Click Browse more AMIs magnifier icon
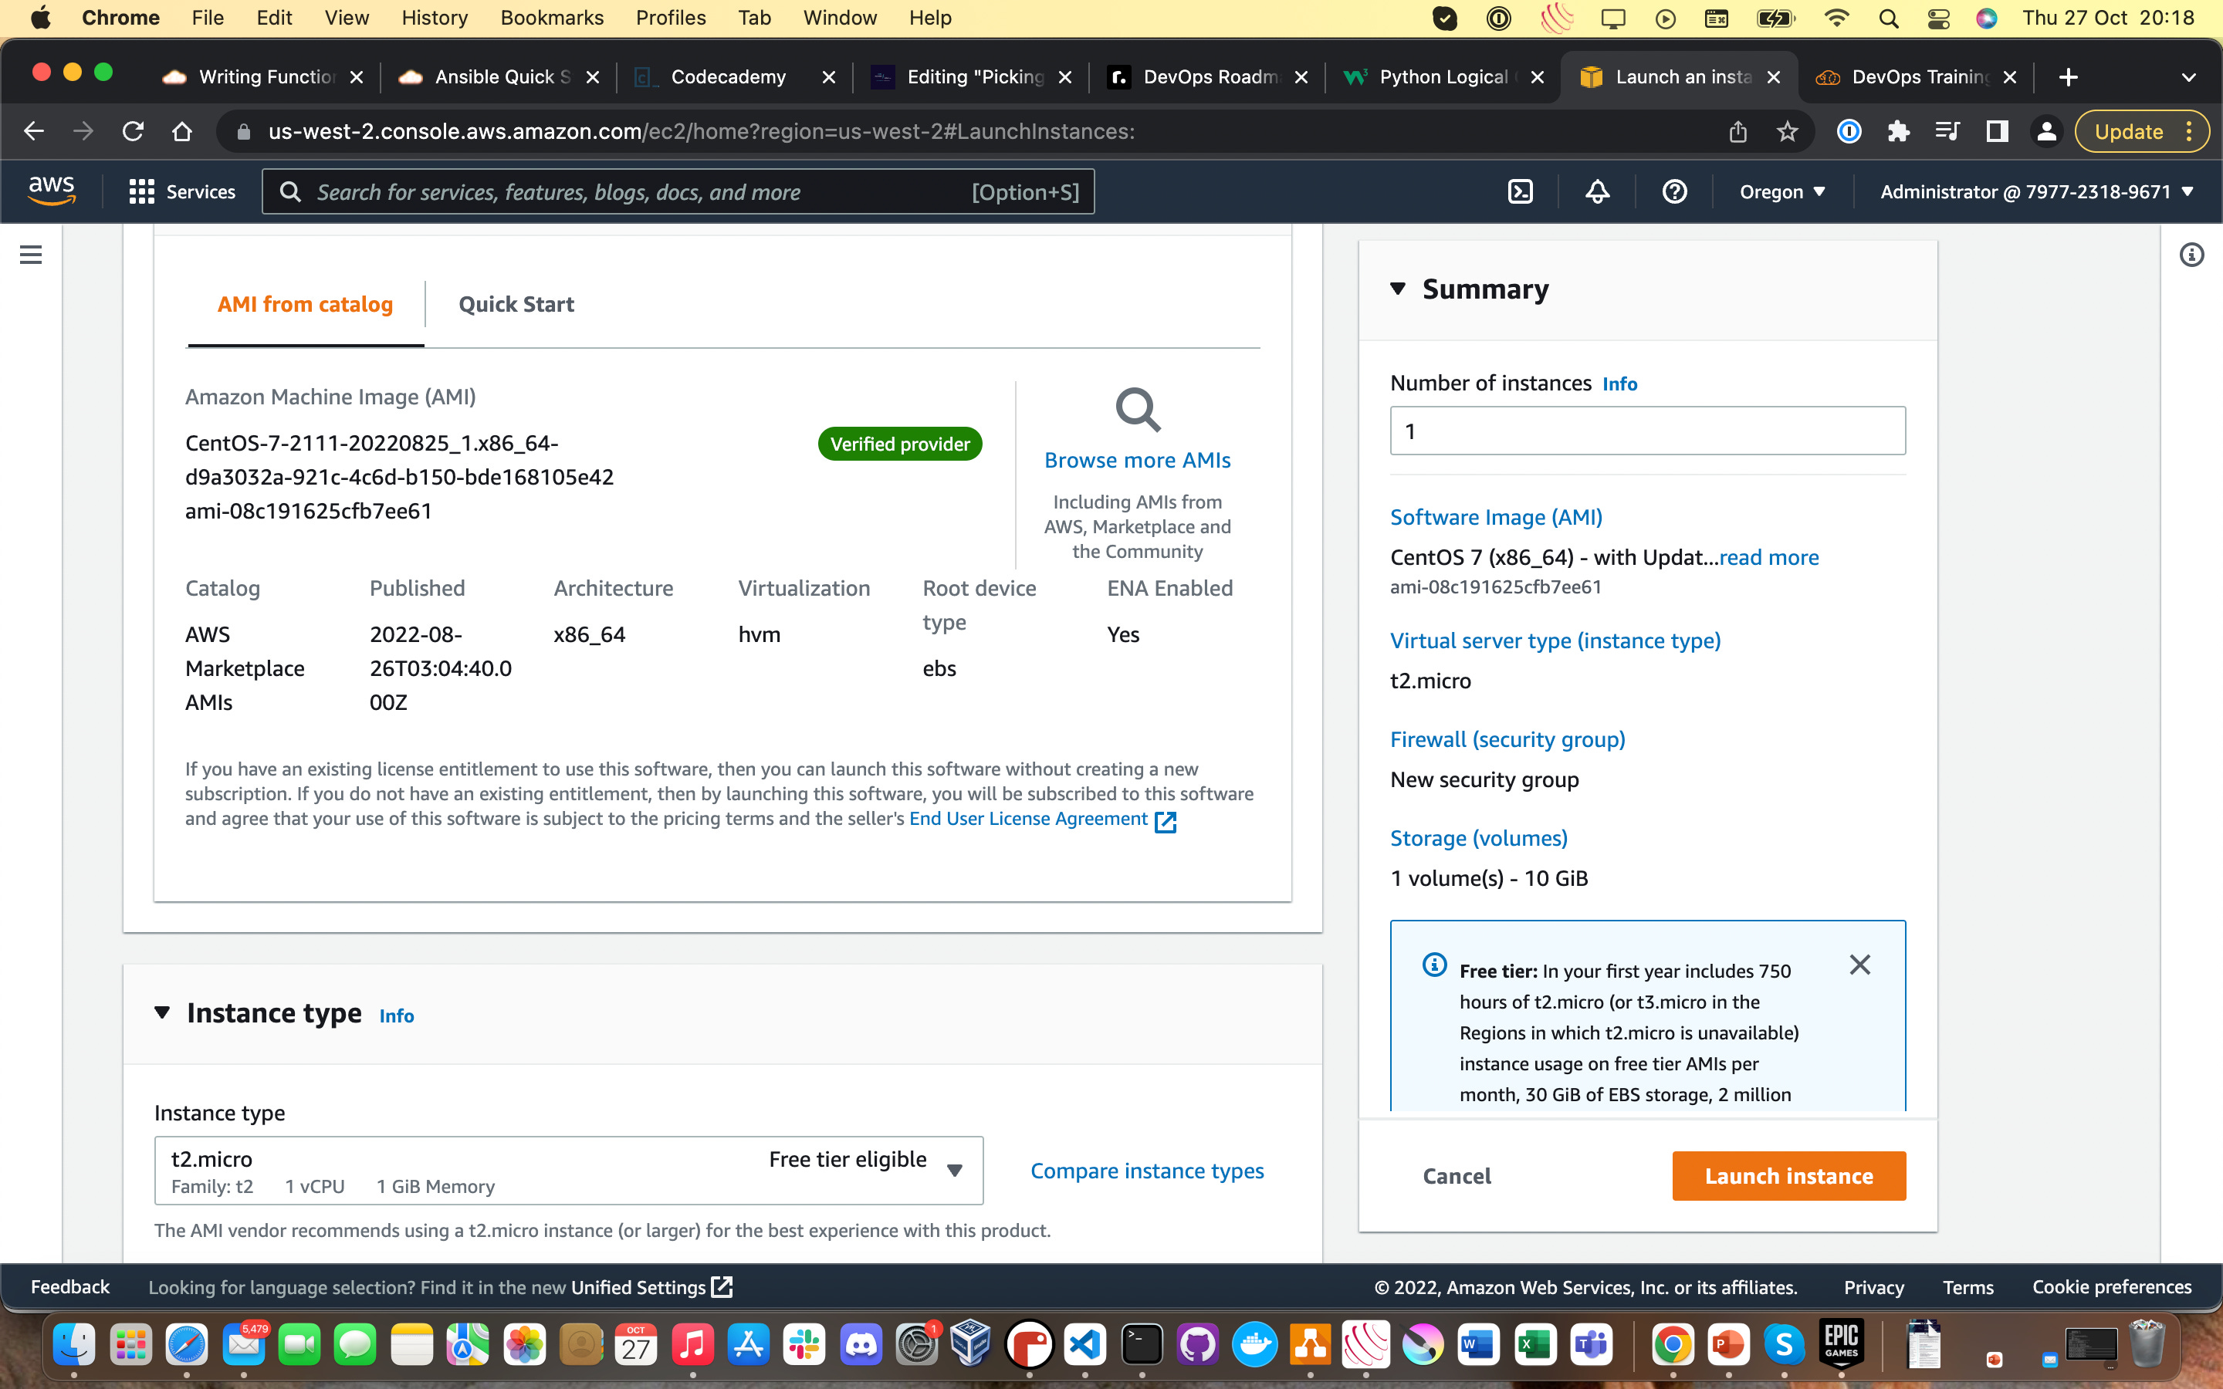Image resolution: width=2223 pixels, height=1389 pixels. [1137, 411]
